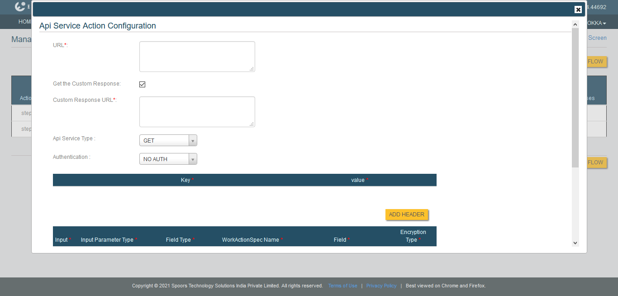Click the Key column header
This screenshot has height=296, width=618.
(x=186, y=180)
